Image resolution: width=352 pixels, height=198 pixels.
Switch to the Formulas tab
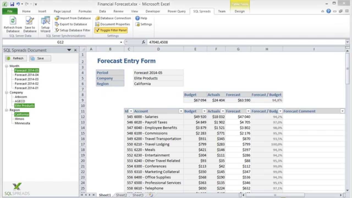tap(85, 11)
